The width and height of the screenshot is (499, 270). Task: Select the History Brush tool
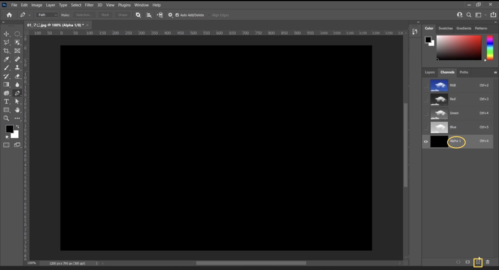click(6, 76)
